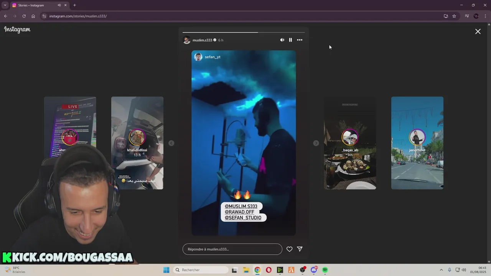This screenshot has height=276, width=491.
Task: Open sefan_yt reposted account link
Action: coord(213,57)
